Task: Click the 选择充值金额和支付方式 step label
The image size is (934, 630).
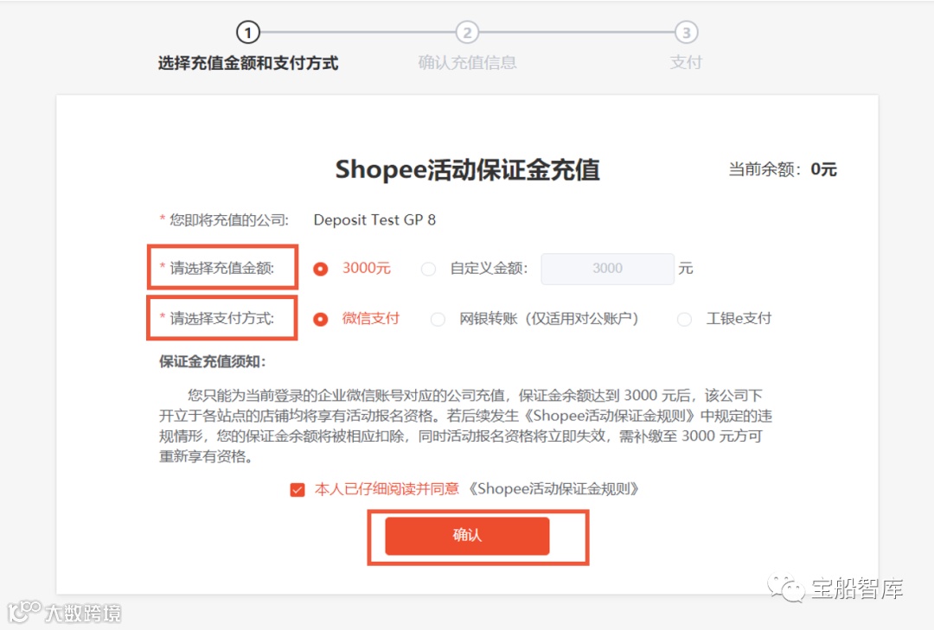Action: coord(248,63)
